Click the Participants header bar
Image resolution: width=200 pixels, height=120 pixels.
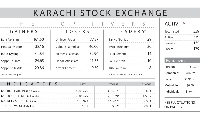click(182, 60)
